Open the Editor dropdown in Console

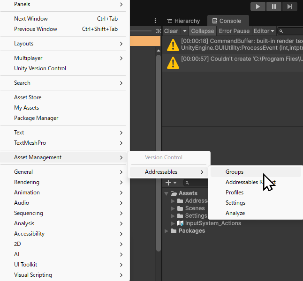tap(264, 31)
